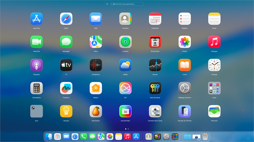
Task: Click the Photos icon in the Dock
Action: [110, 137]
